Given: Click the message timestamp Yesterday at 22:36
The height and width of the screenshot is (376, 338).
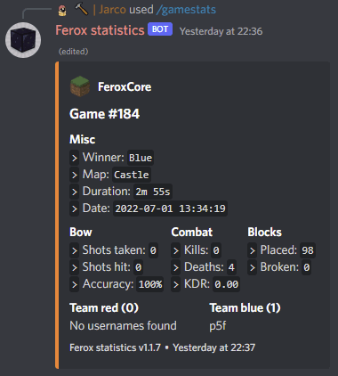Looking at the screenshot, I should click(x=221, y=31).
